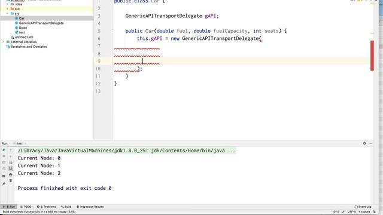
Task: Select Scratches and Consoles
Action: [x=29, y=47]
